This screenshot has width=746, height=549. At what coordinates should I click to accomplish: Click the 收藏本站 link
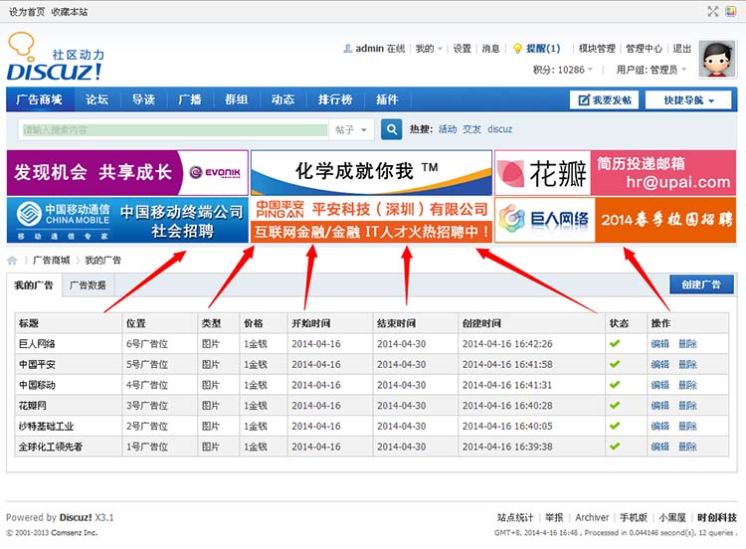(70, 11)
